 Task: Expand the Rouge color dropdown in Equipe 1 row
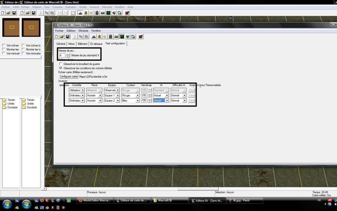[130, 95]
